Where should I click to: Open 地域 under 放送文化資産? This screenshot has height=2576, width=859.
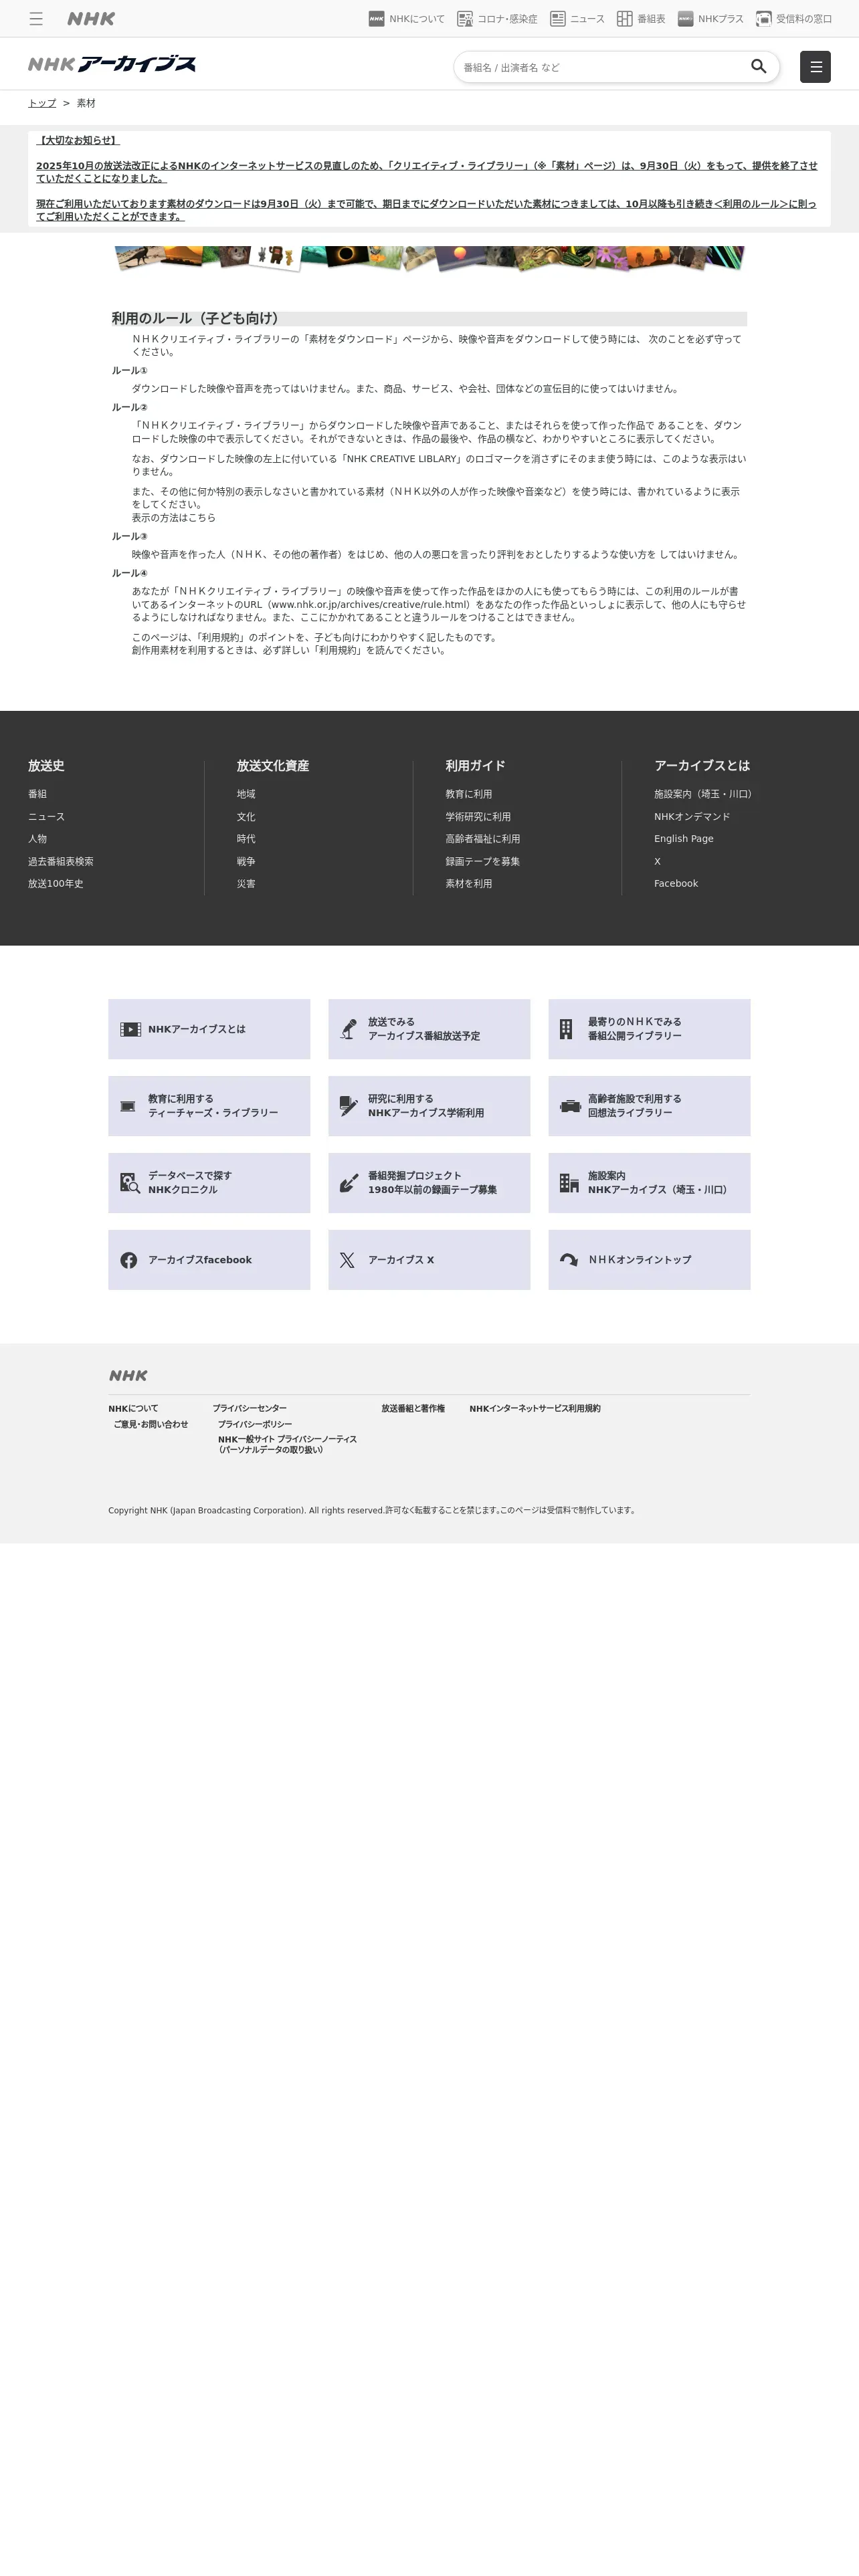click(x=246, y=794)
